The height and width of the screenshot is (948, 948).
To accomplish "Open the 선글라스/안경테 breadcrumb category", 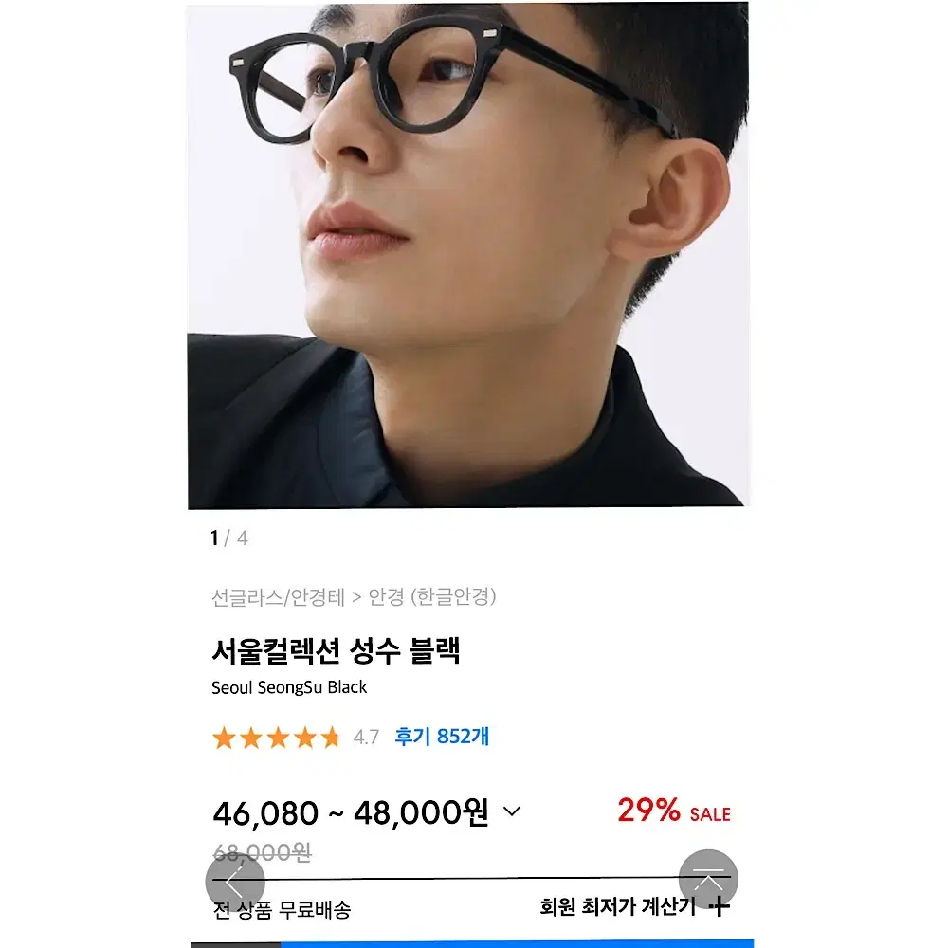I will pyautogui.click(x=278, y=596).
